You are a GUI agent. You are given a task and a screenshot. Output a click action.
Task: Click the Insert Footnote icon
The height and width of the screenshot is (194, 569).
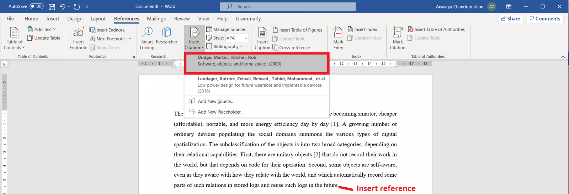[x=78, y=33]
